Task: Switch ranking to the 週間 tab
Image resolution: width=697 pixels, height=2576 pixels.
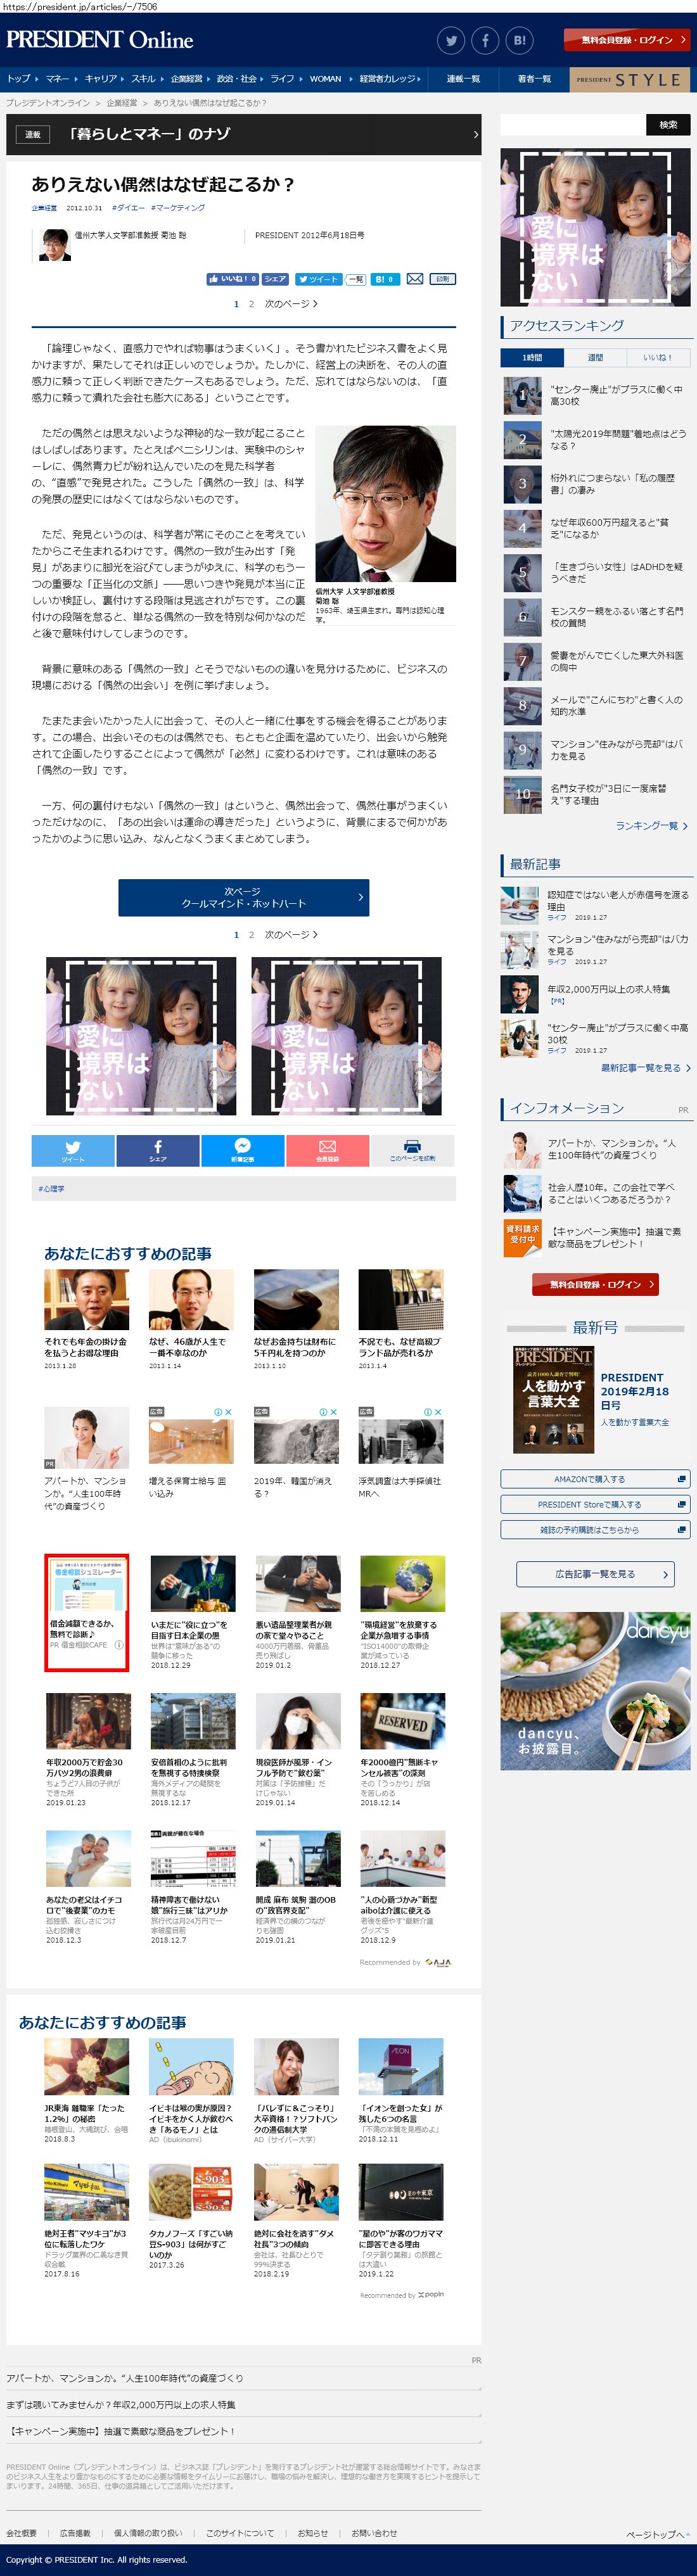Action: coord(595,357)
